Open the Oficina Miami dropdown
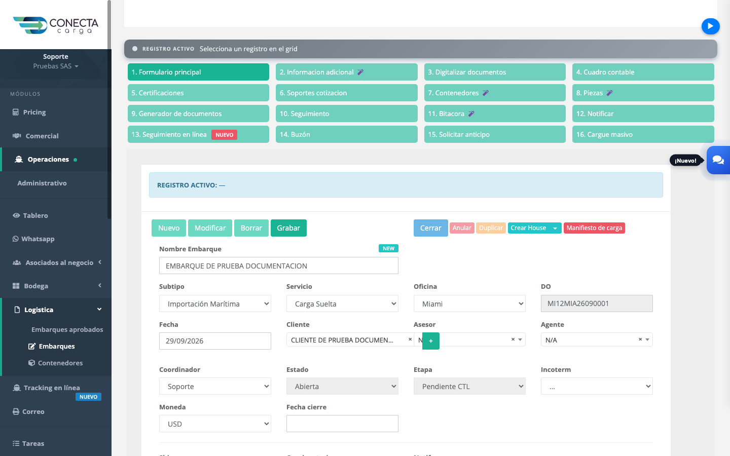730x456 pixels. point(469,303)
